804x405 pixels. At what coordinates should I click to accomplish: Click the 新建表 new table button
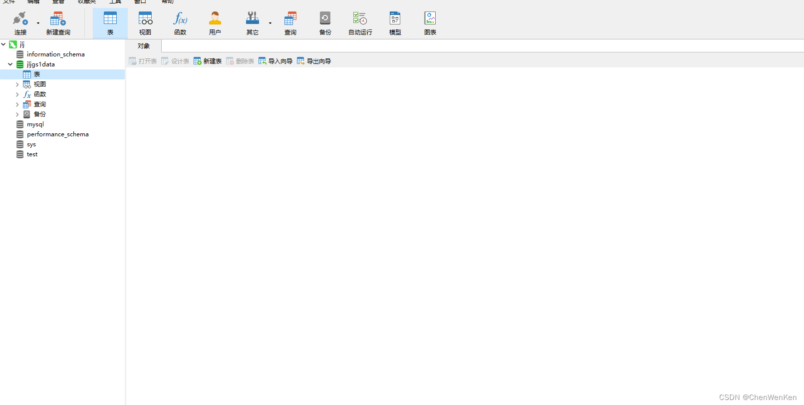(x=208, y=61)
